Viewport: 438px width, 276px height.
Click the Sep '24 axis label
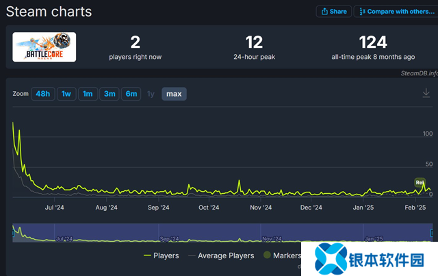[x=158, y=208]
